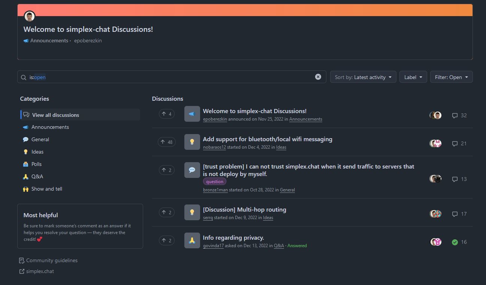Open the simplex.chat external link
Image resolution: width=486 pixels, height=285 pixels.
pyautogui.click(x=36, y=271)
